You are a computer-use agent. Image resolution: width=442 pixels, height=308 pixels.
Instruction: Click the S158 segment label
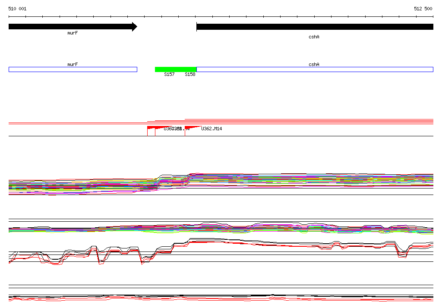[190, 74]
